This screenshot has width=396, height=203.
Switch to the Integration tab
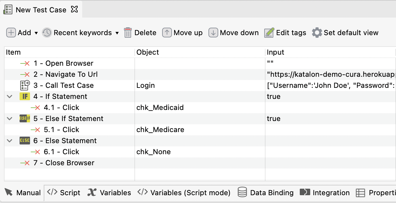click(325, 193)
